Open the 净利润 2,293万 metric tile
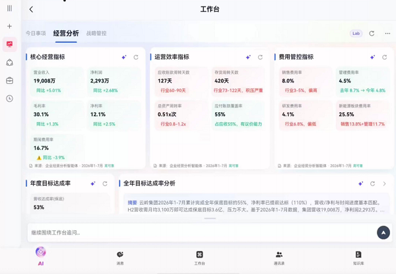This screenshot has height=274, width=396. (114, 82)
